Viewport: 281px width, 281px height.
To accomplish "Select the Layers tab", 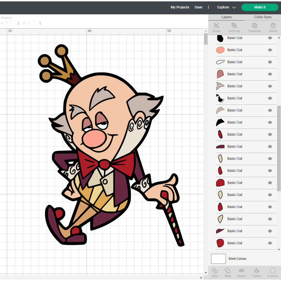I will coord(226,17).
